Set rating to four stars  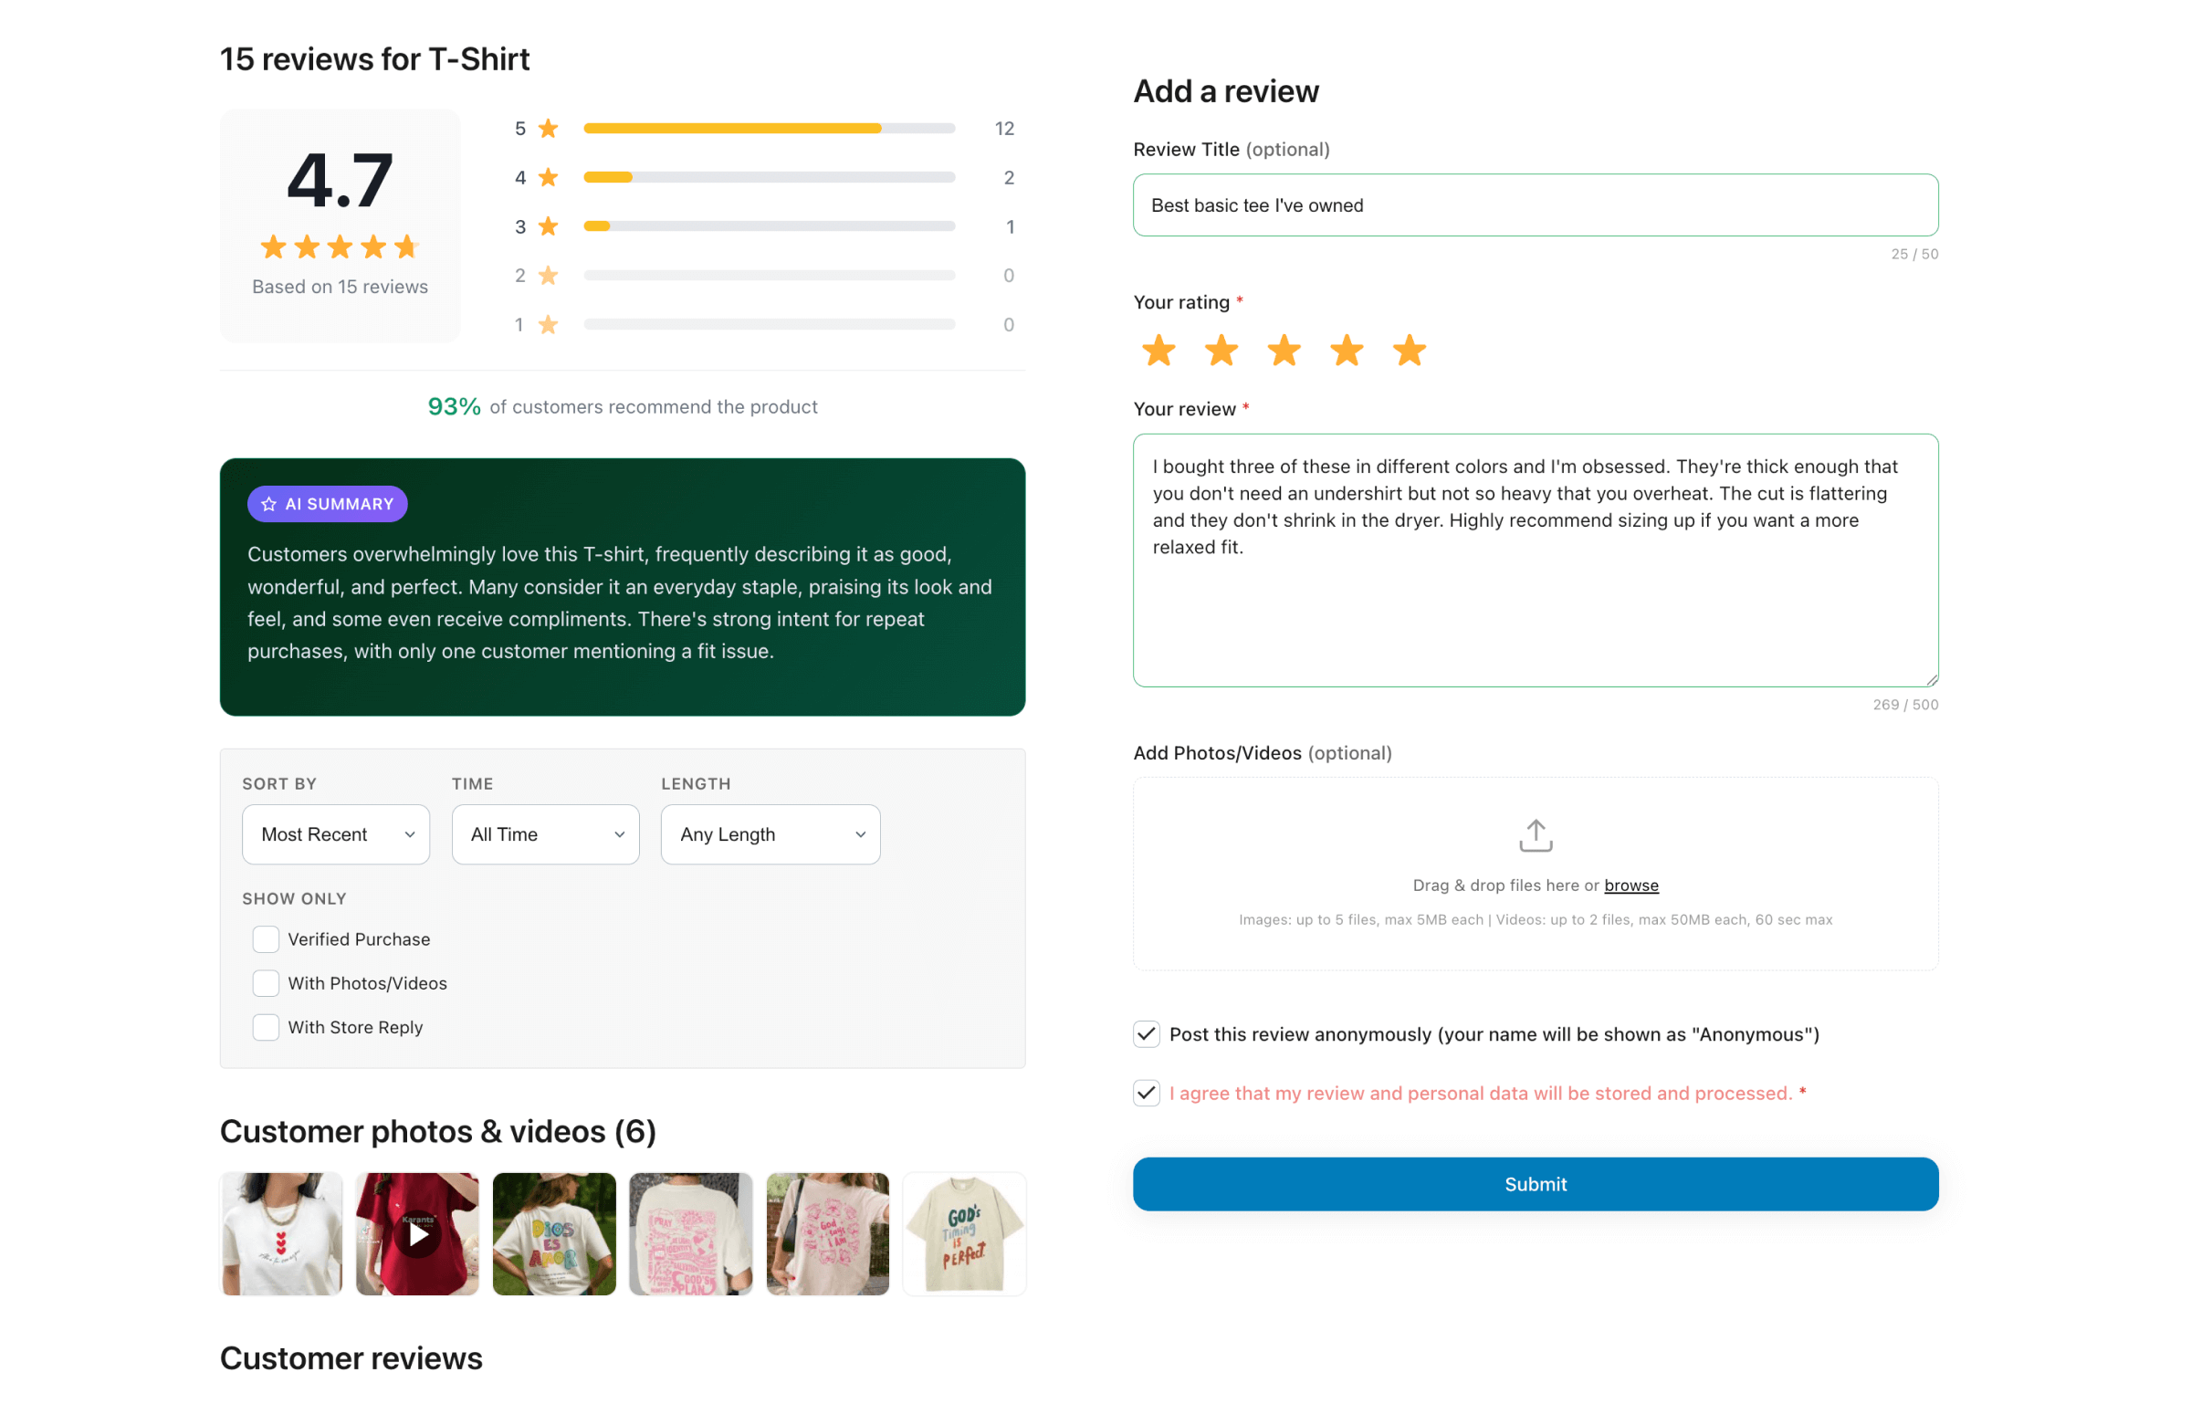coord(1347,351)
